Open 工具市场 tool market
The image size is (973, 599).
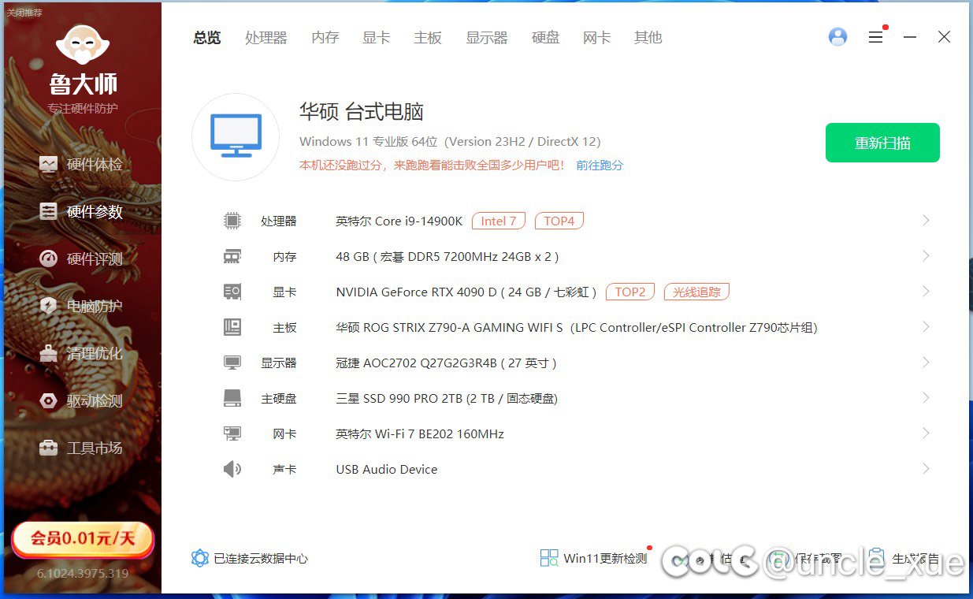[x=81, y=448]
